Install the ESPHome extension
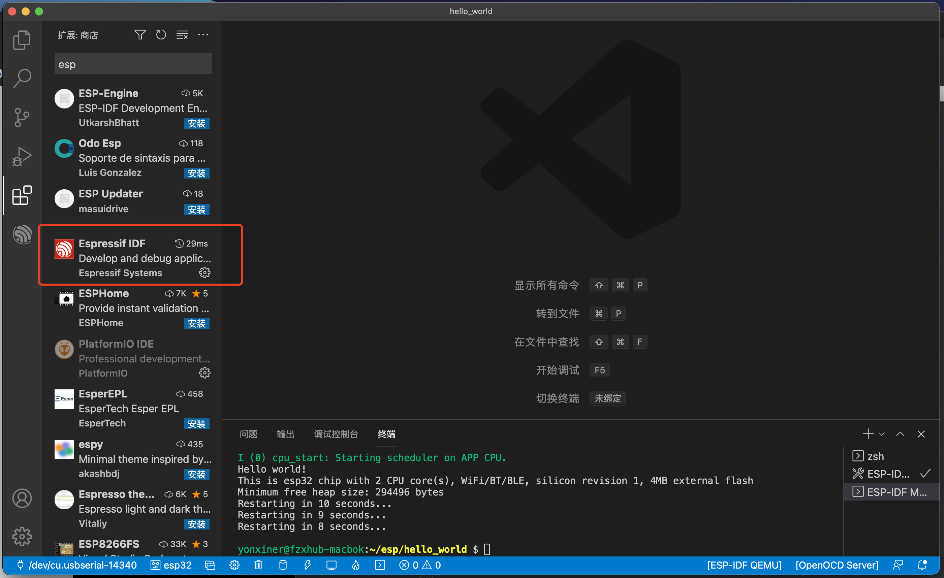 pos(196,324)
